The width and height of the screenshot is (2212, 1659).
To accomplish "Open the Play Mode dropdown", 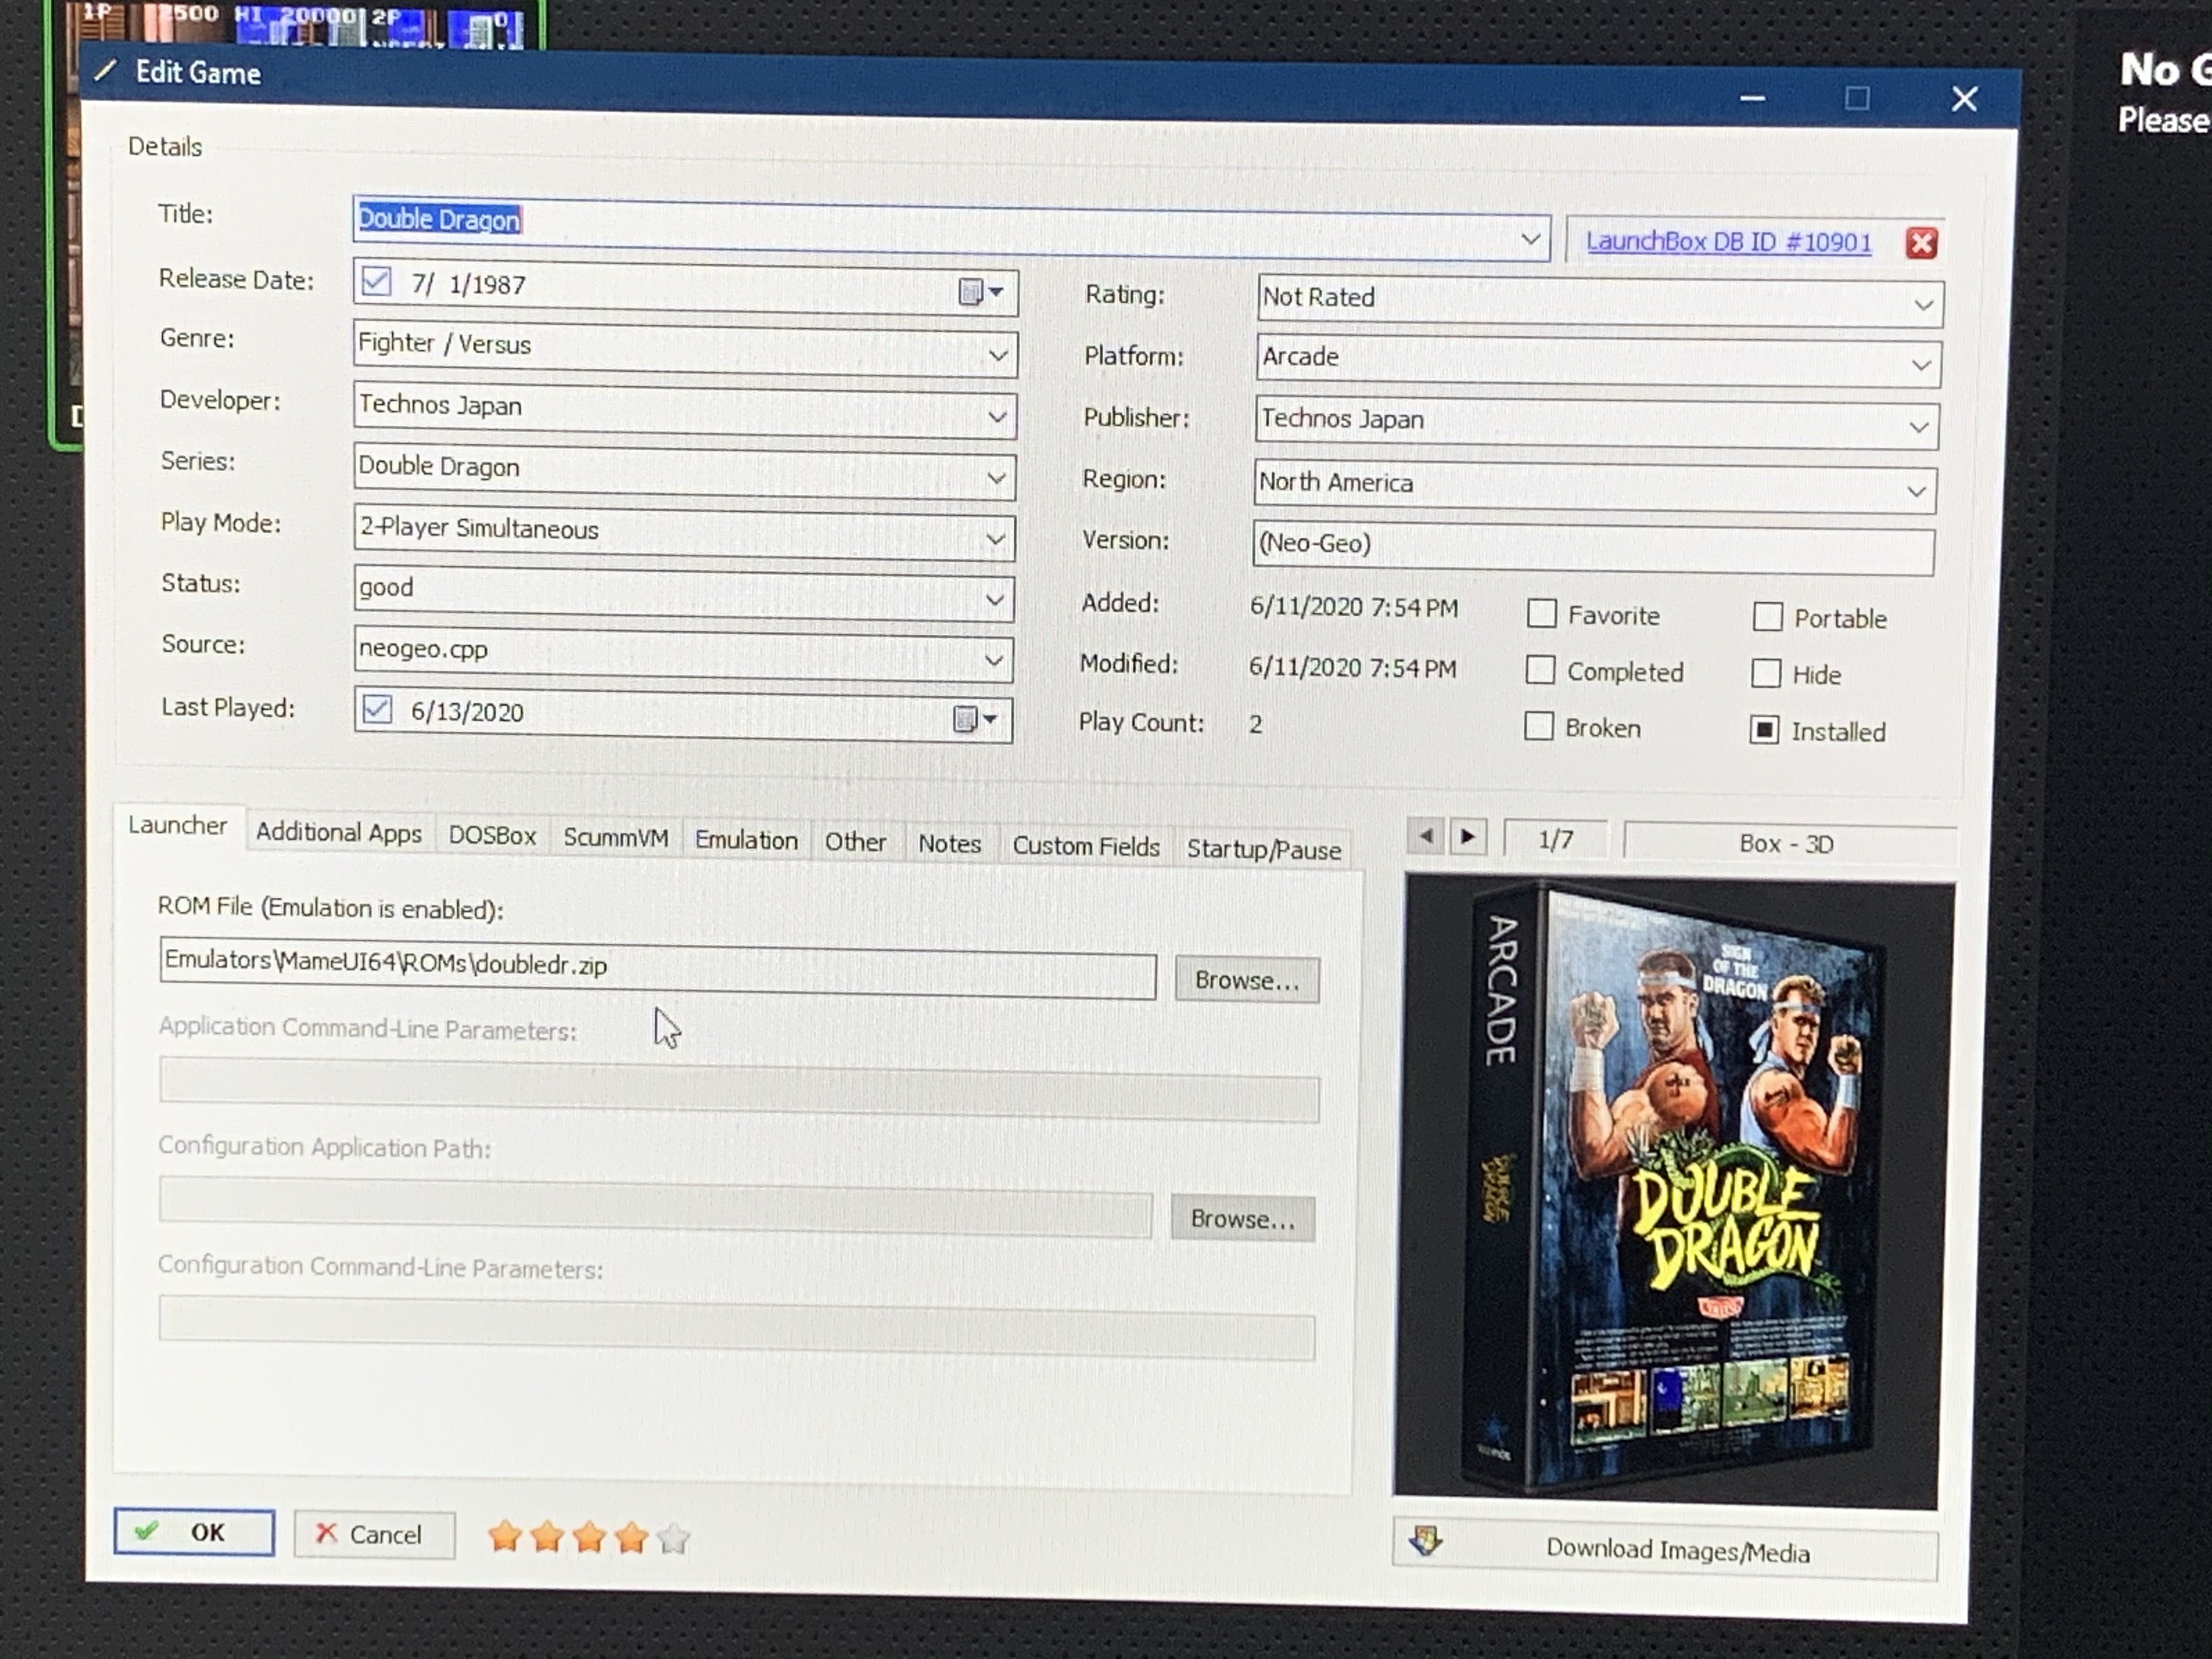I will tap(995, 539).
